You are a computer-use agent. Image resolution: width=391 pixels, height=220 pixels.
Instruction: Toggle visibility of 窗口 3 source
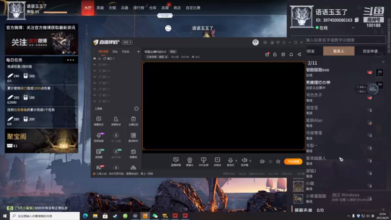94,101
